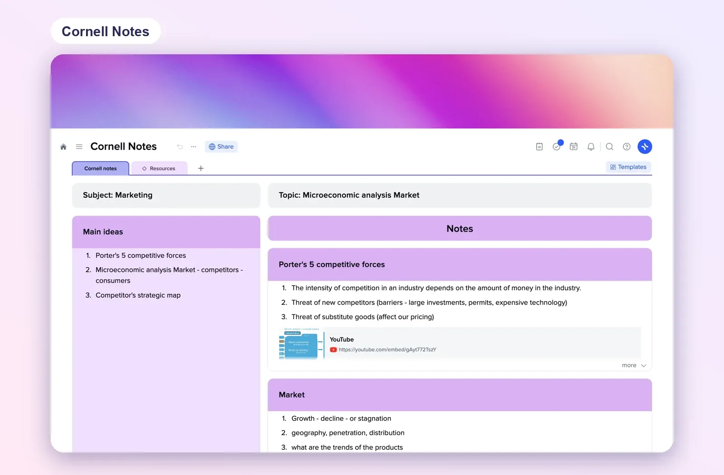Click the 'Topic: Microeconomic analysis Market' field
Image resolution: width=724 pixels, height=475 pixels.
pyautogui.click(x=460, y=195)
